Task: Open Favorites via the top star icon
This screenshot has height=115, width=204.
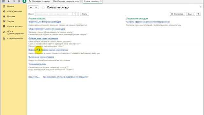Action: [x=9, y=1]
